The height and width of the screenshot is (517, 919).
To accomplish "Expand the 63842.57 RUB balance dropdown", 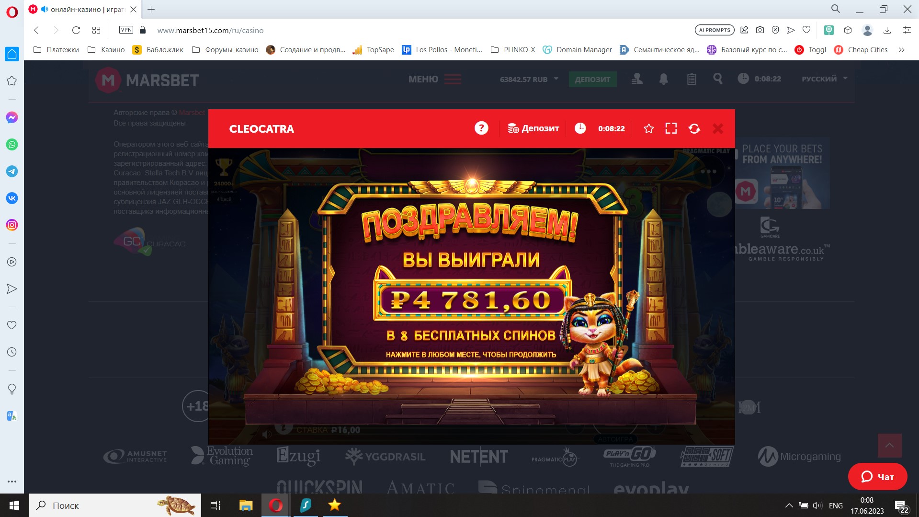I will (x=529, y=79).
